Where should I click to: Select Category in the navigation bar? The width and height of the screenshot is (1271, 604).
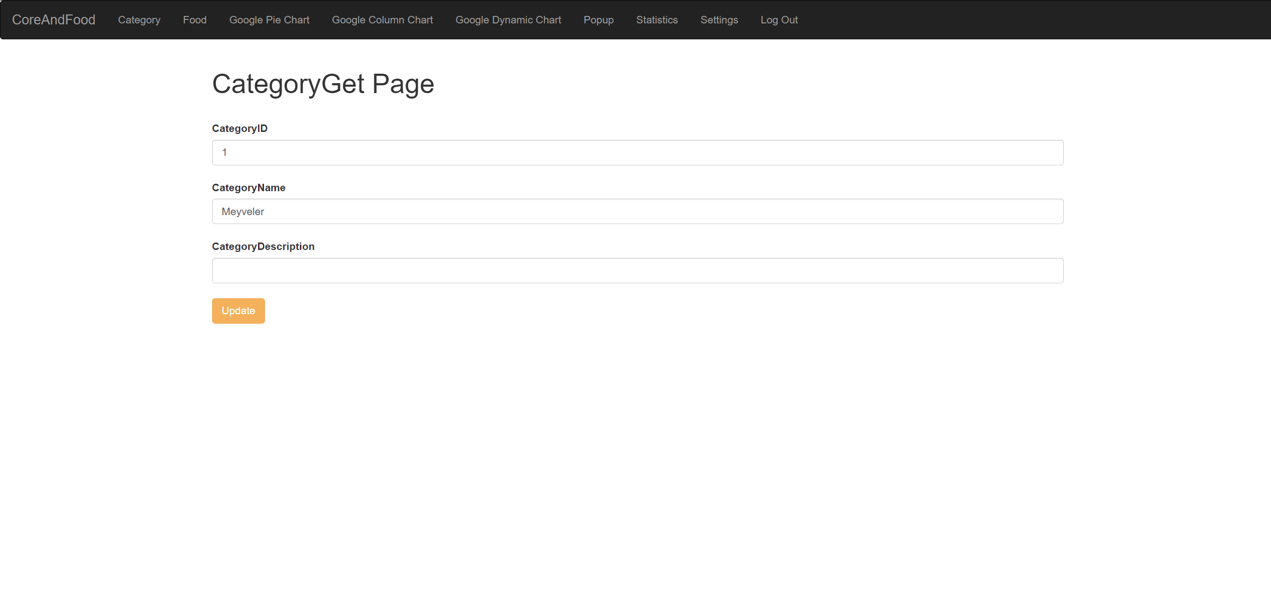pos(139,19)
